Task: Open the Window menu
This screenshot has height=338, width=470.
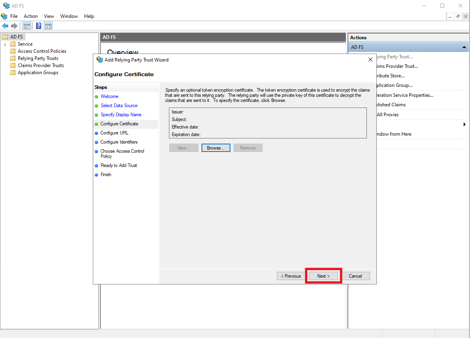Action: pyautogui.click(x=69, y=16)
